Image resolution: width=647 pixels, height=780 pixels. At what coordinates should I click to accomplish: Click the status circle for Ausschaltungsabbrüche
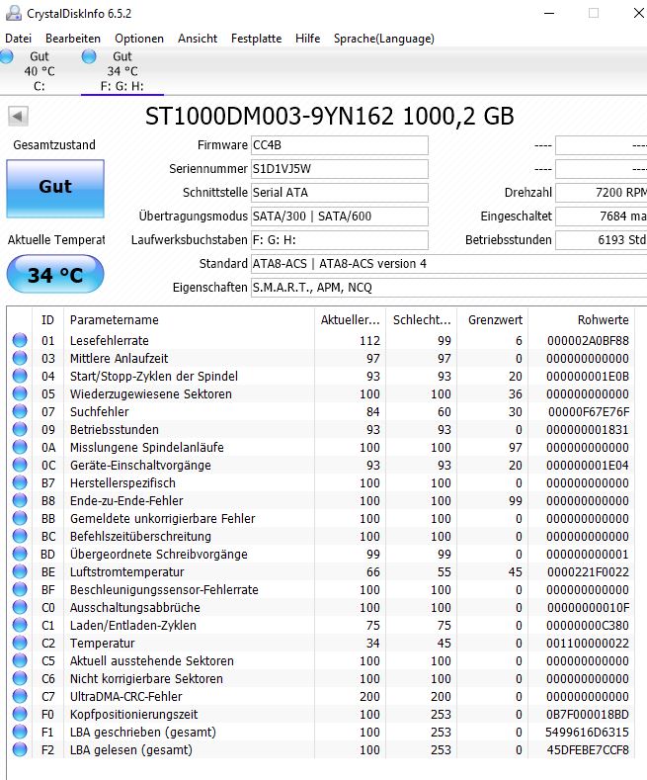(20, 607)
